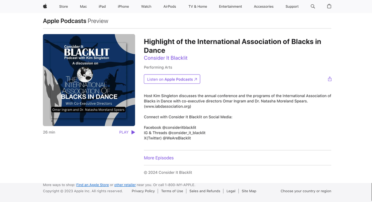Click the Apple Podcasts heading link
372x202 pixels.
(65, 21)
